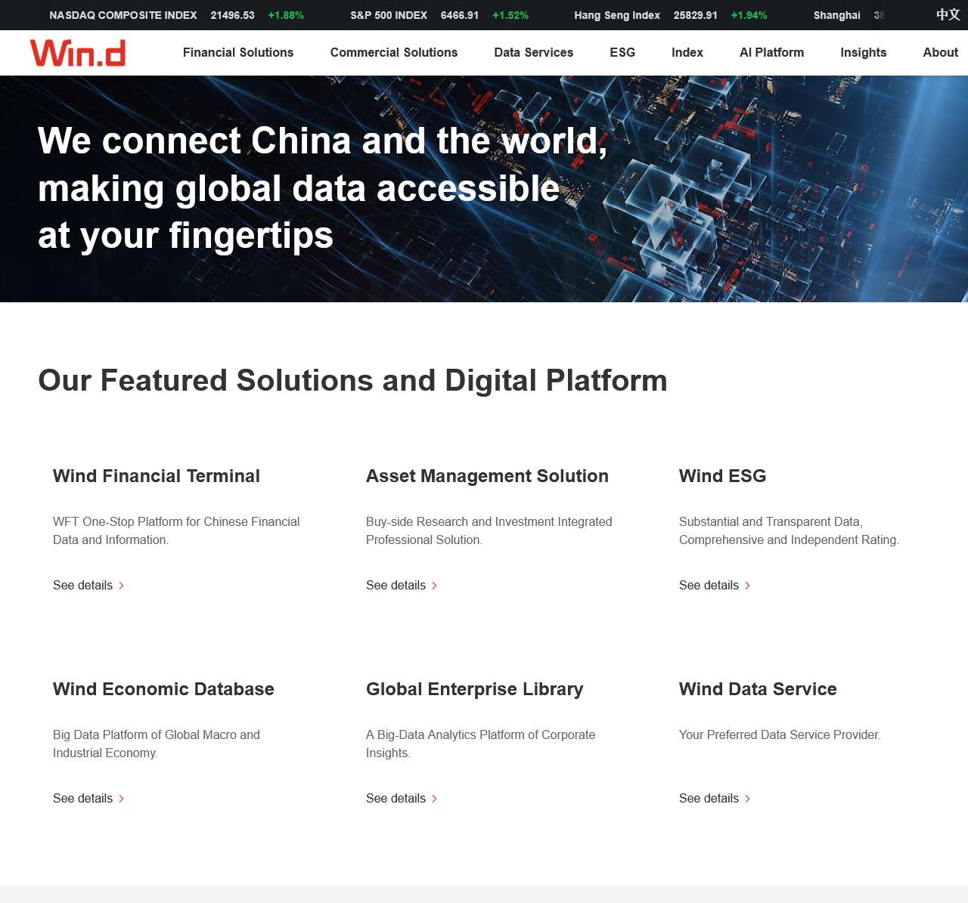Click the Shanghai ticker label
The image size is (968, 903).
pyautogui.click(x=837, y=15)
